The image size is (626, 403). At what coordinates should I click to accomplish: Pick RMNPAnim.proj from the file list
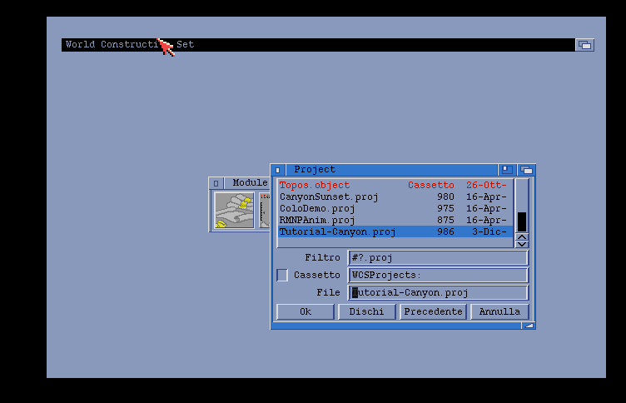(x=317, y=220)
